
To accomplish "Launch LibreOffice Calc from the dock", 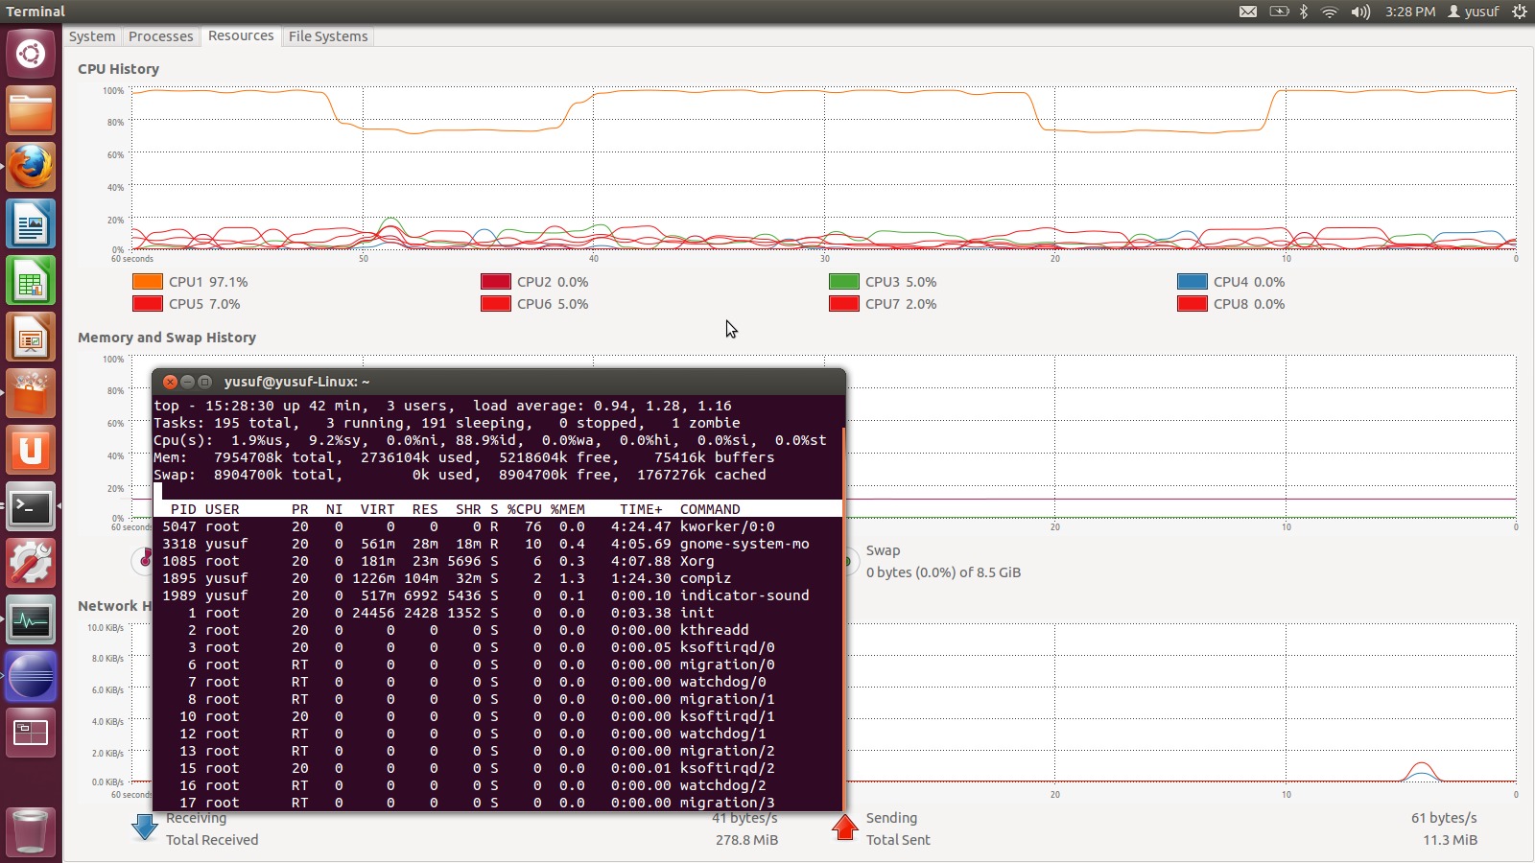I will 30,280.
